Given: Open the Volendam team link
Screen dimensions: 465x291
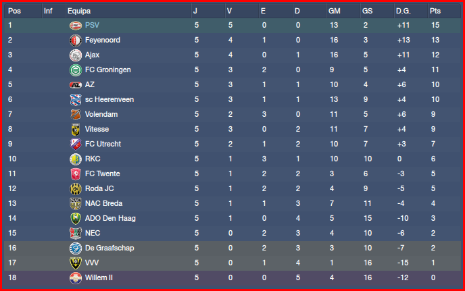Looking at the screenshot, I should (100, 114).
